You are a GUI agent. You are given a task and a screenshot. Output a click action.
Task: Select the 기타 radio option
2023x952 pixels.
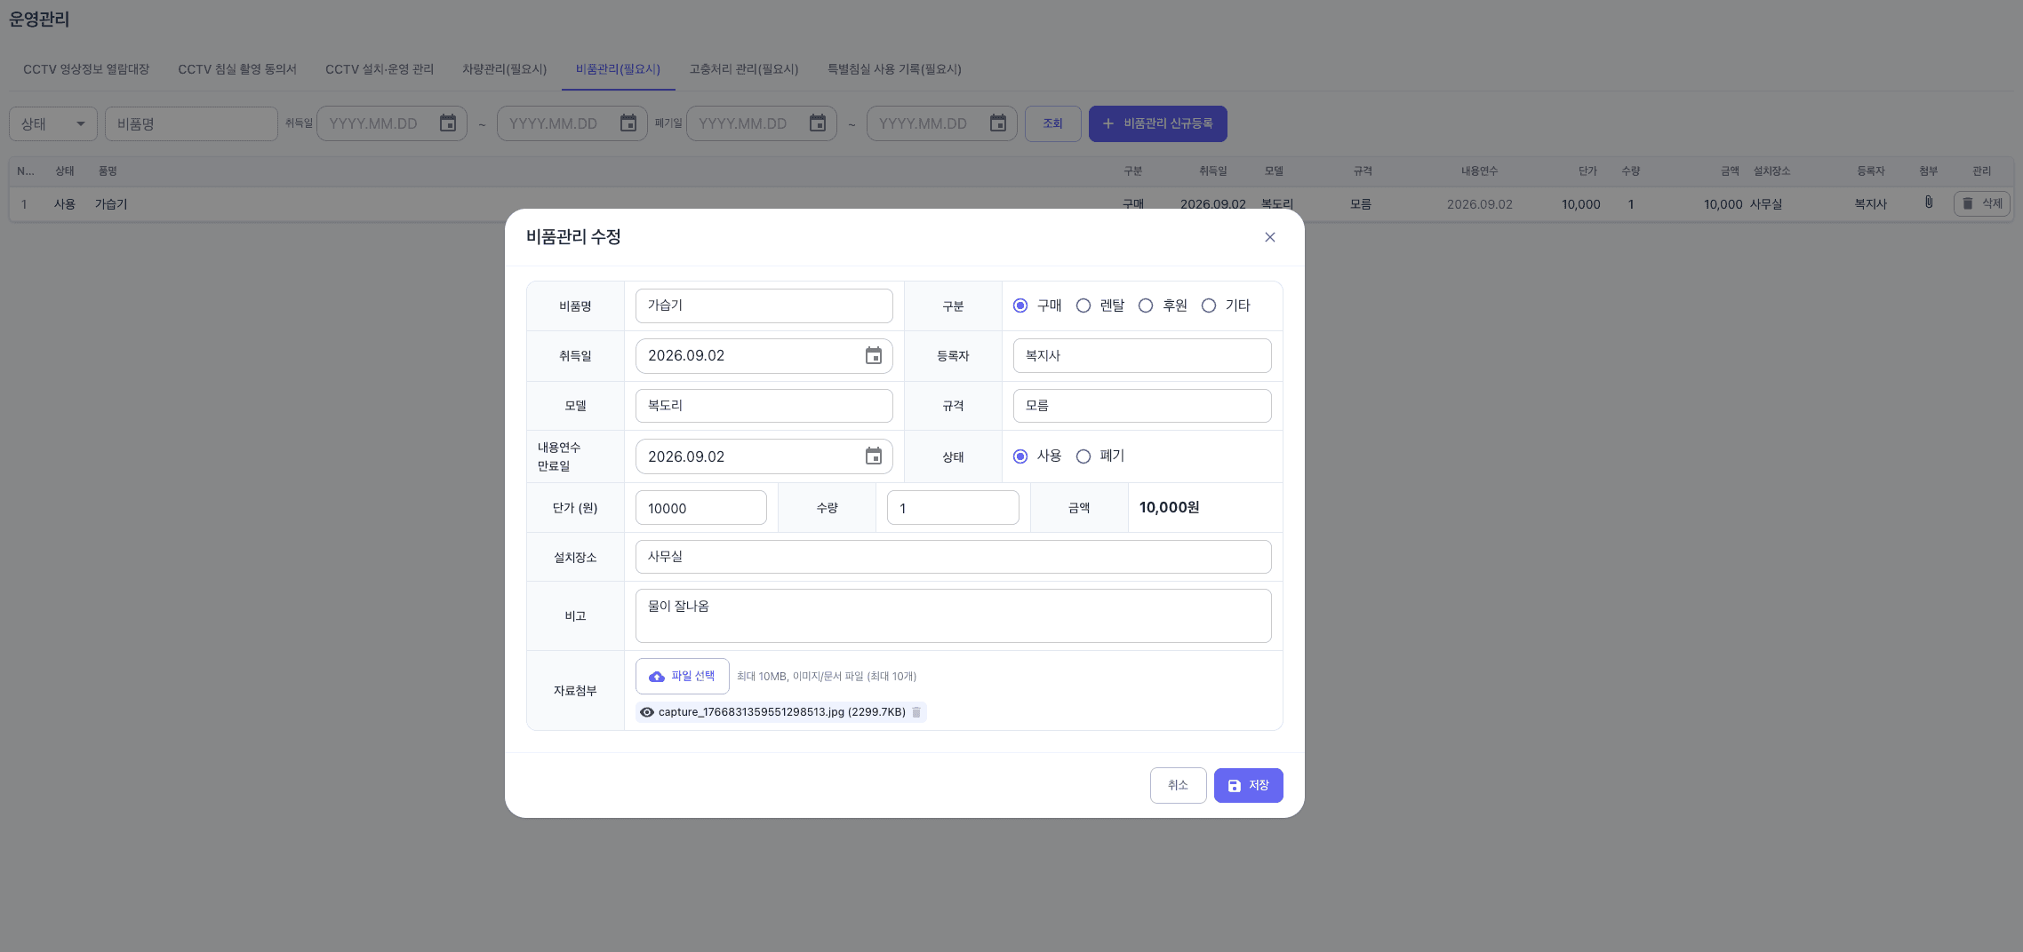(1209, 305)
